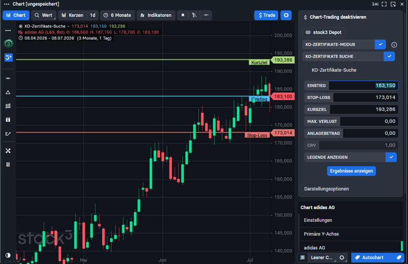408x264 pixels.
Task: Click the Max. Verlust input field
Action: (x=369, y=121)
